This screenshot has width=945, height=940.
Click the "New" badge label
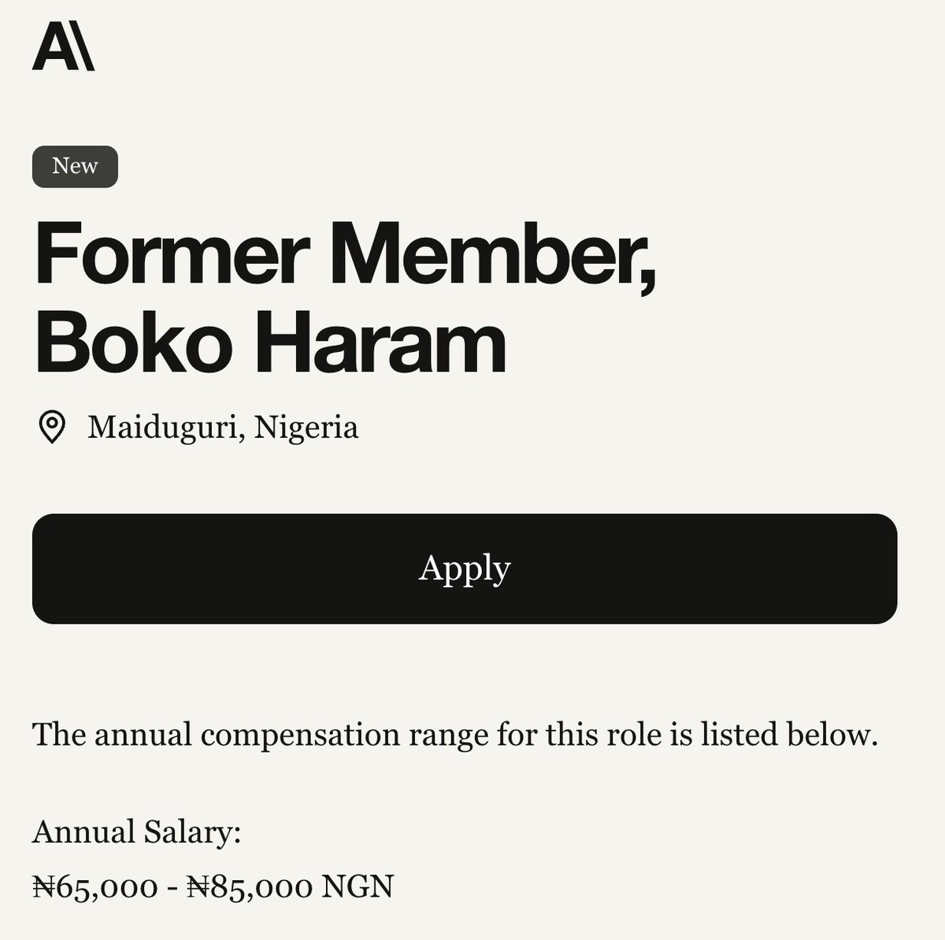(x=75, y=166)
